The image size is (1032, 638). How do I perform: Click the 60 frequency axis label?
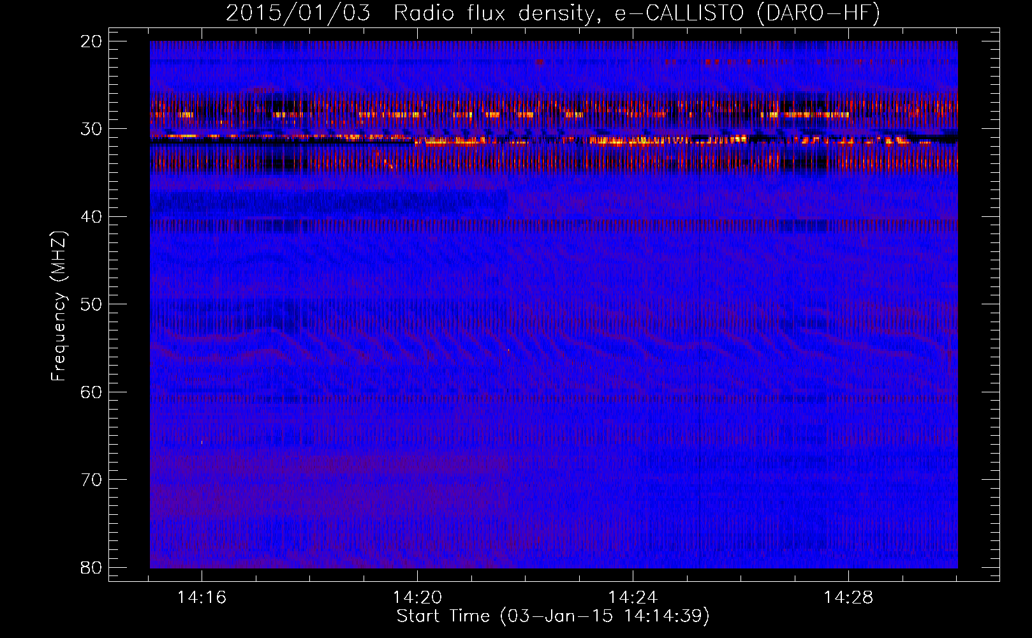pyautogui.click(x=91, y=392)
